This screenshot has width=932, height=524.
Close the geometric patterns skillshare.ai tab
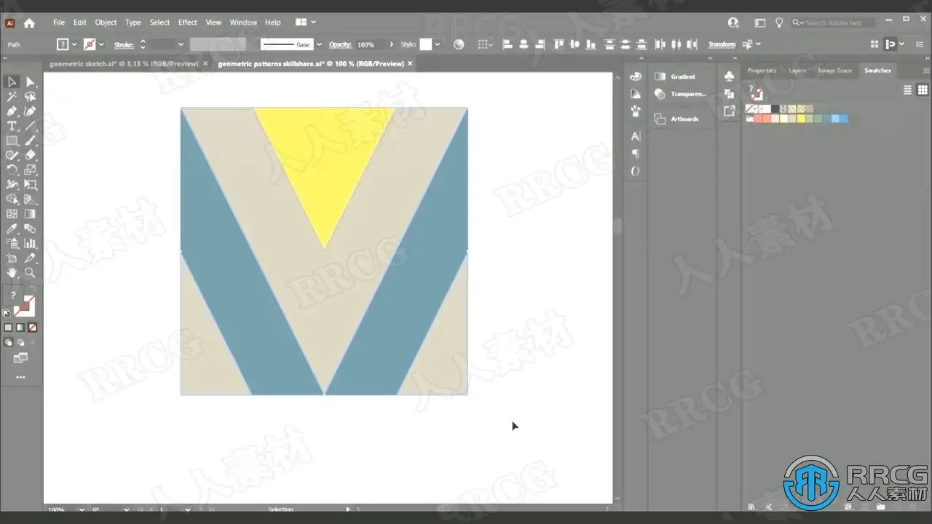[410, 64]
